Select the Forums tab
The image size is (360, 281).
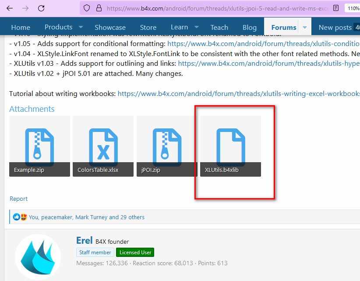pyautogui.click(x=284, y=27)
